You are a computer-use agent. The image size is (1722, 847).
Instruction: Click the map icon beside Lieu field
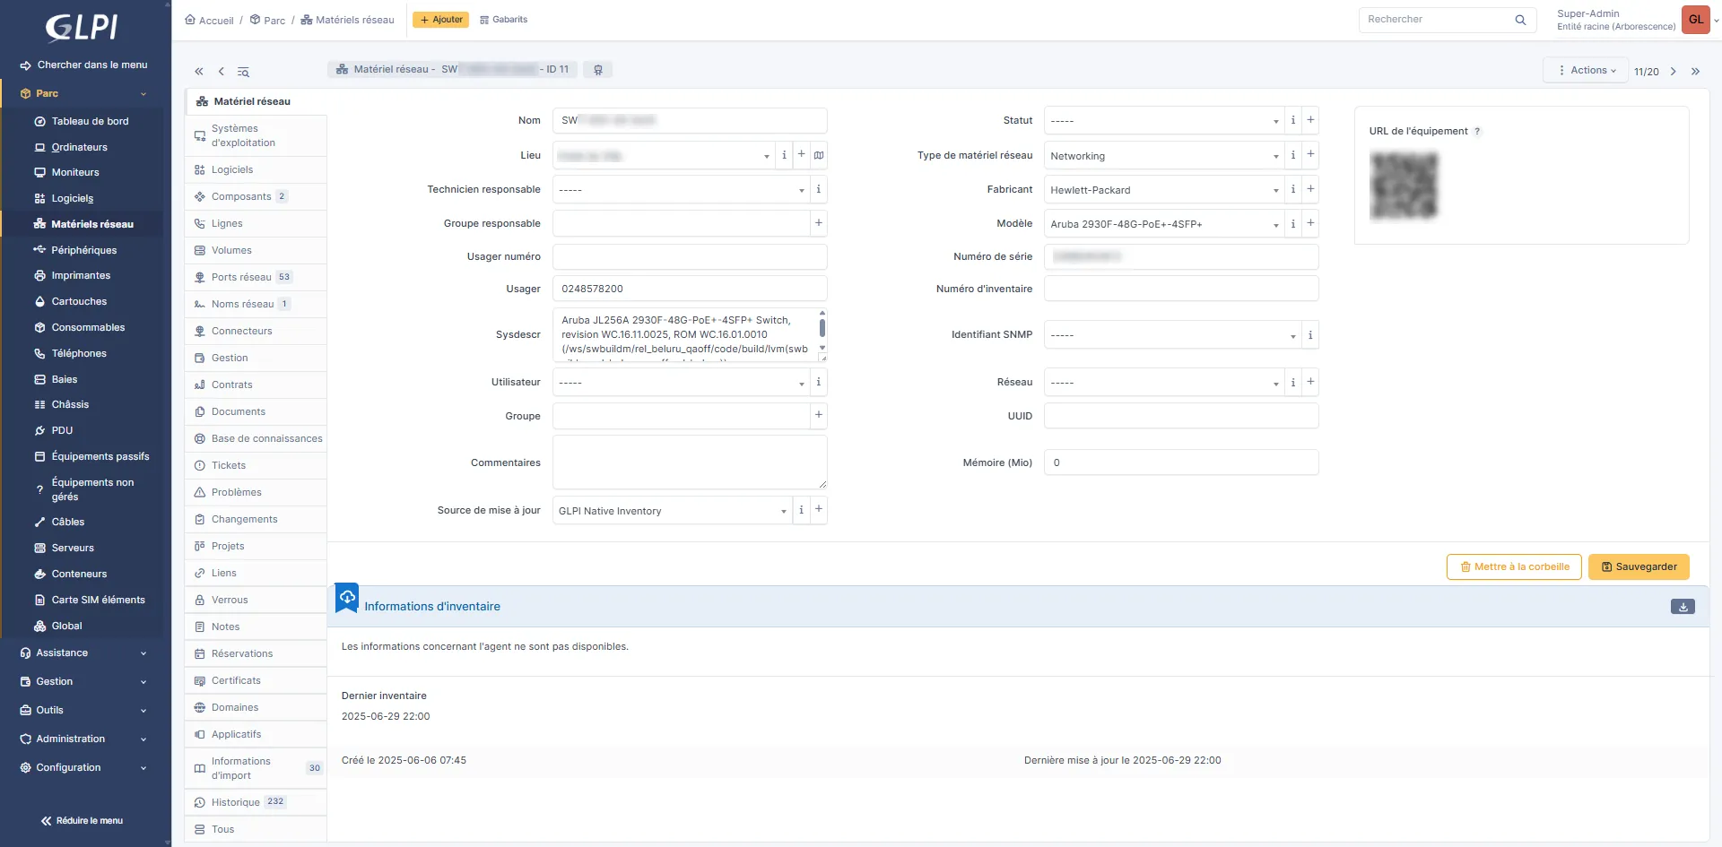click(818, 155)
